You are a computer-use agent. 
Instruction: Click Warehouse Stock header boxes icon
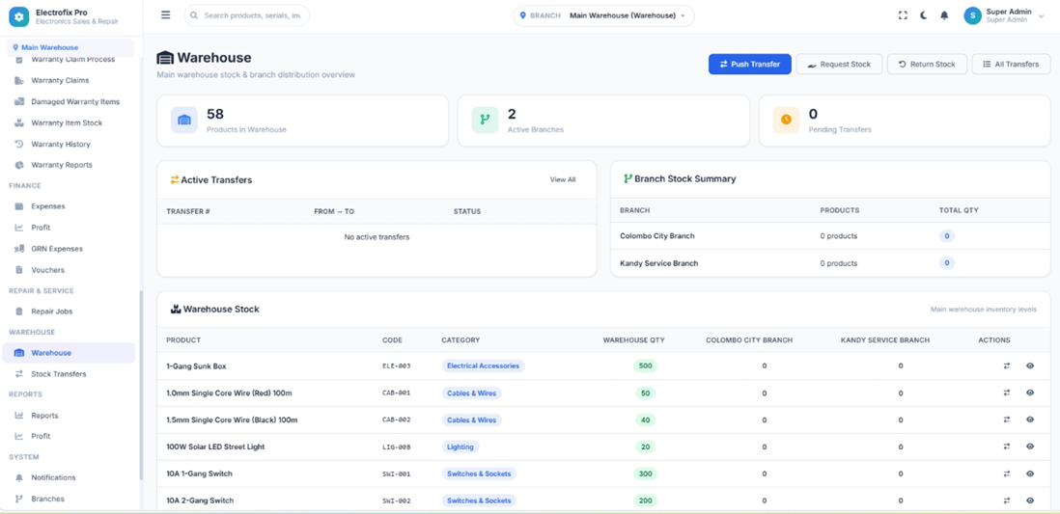coord(176,310)
